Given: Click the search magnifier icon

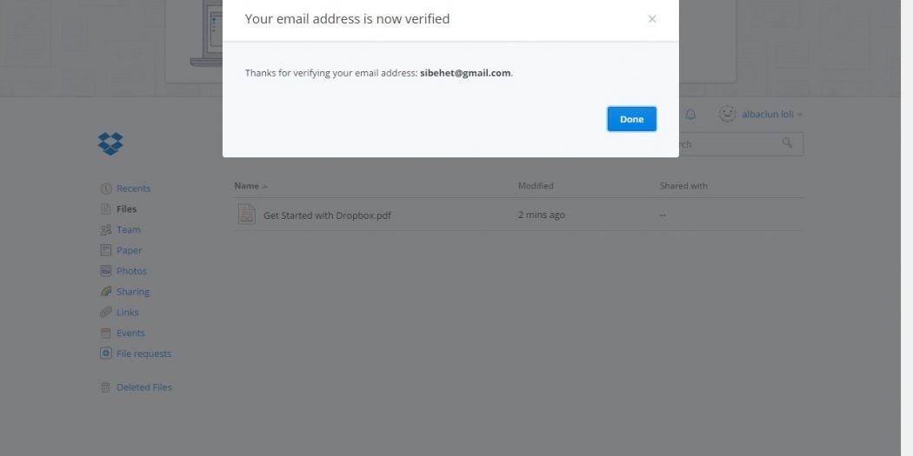Looking at the screenshot, I should click(787, 142).
